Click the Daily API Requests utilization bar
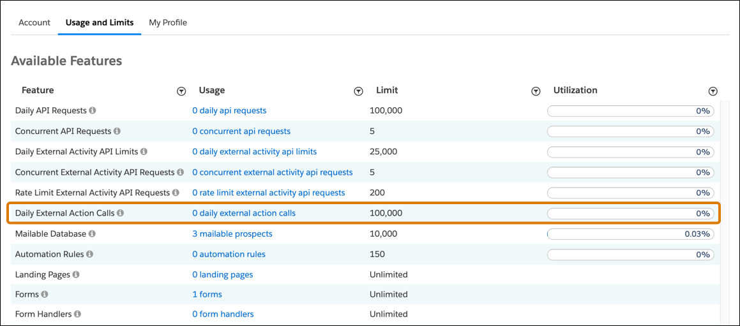The height and width of the screenshot is (326, 740). tap(630, 111)
